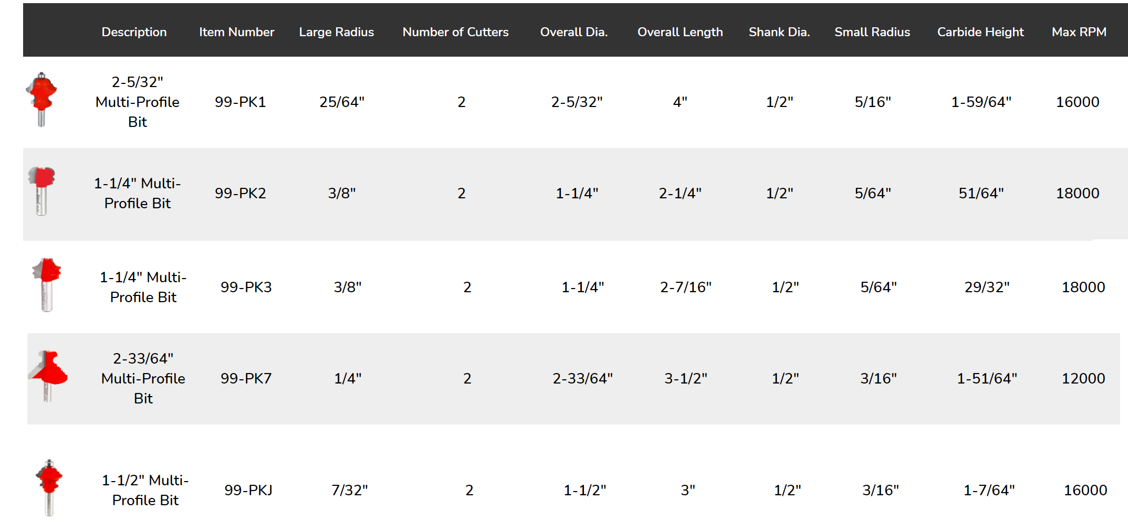Select the 2-5/32" Multi-Profile Bit description
The image size is (1128, 532).
pos(138,102)
